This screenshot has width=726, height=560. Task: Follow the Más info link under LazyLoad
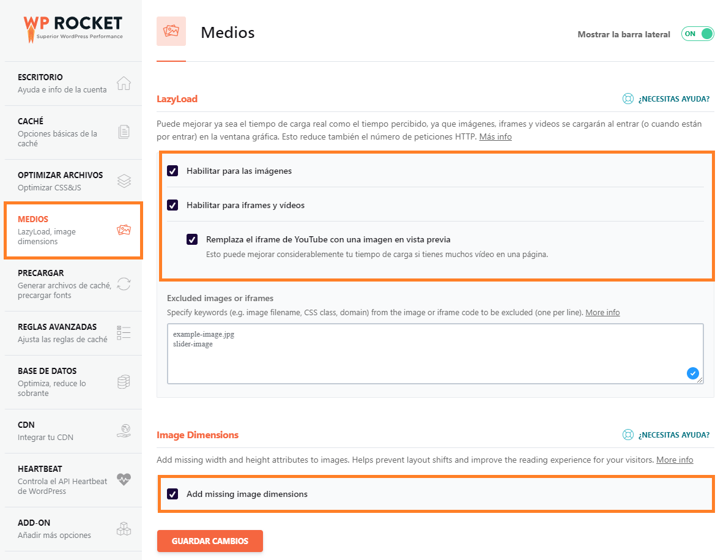pyautogui.click(x=495, y=136)
